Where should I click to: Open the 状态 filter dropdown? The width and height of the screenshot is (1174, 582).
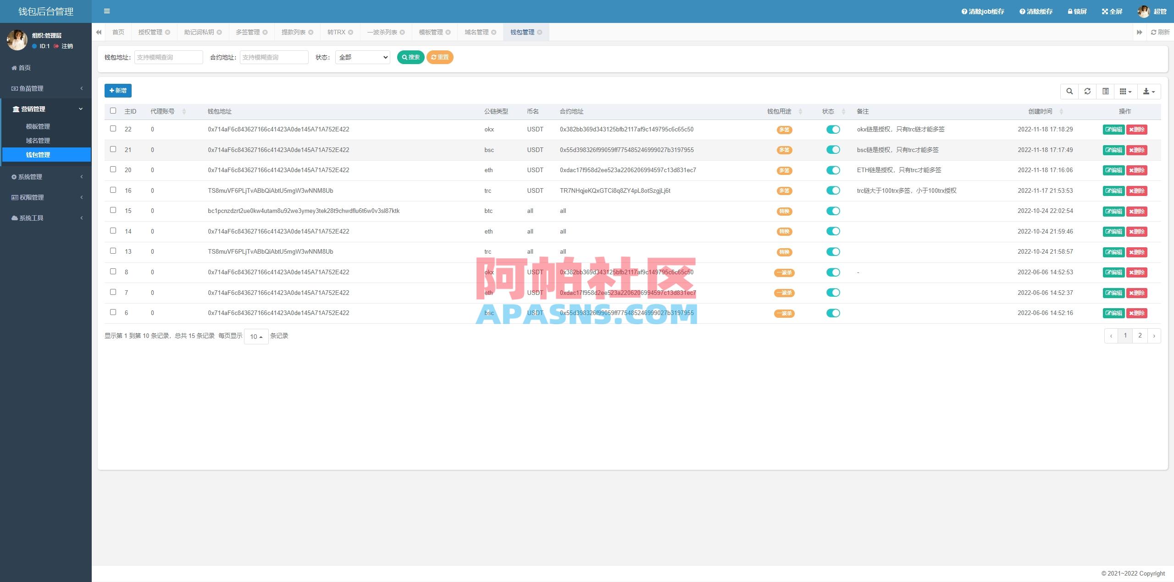click(x=362, y=57)
